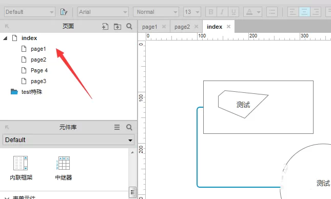This screenshot has width=331, height=199.
Task: Click the page icon beside Page 4
Action: click(24, 70)
